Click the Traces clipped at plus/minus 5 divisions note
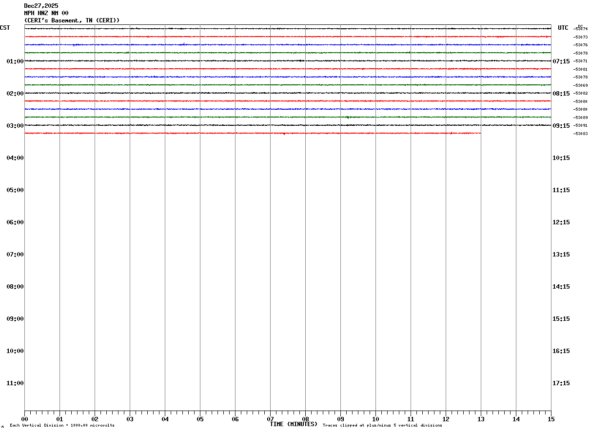590x432 pixels. pyautogui.click(x=382, y=426)
